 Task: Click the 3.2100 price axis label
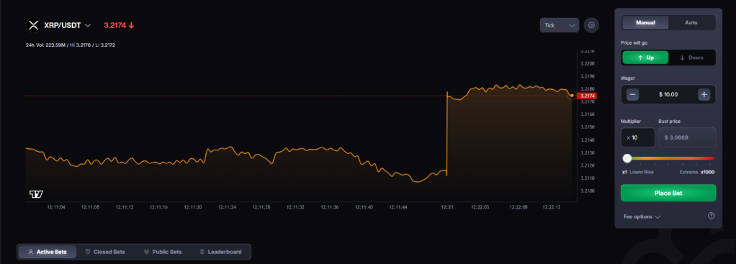click(588, 191)
